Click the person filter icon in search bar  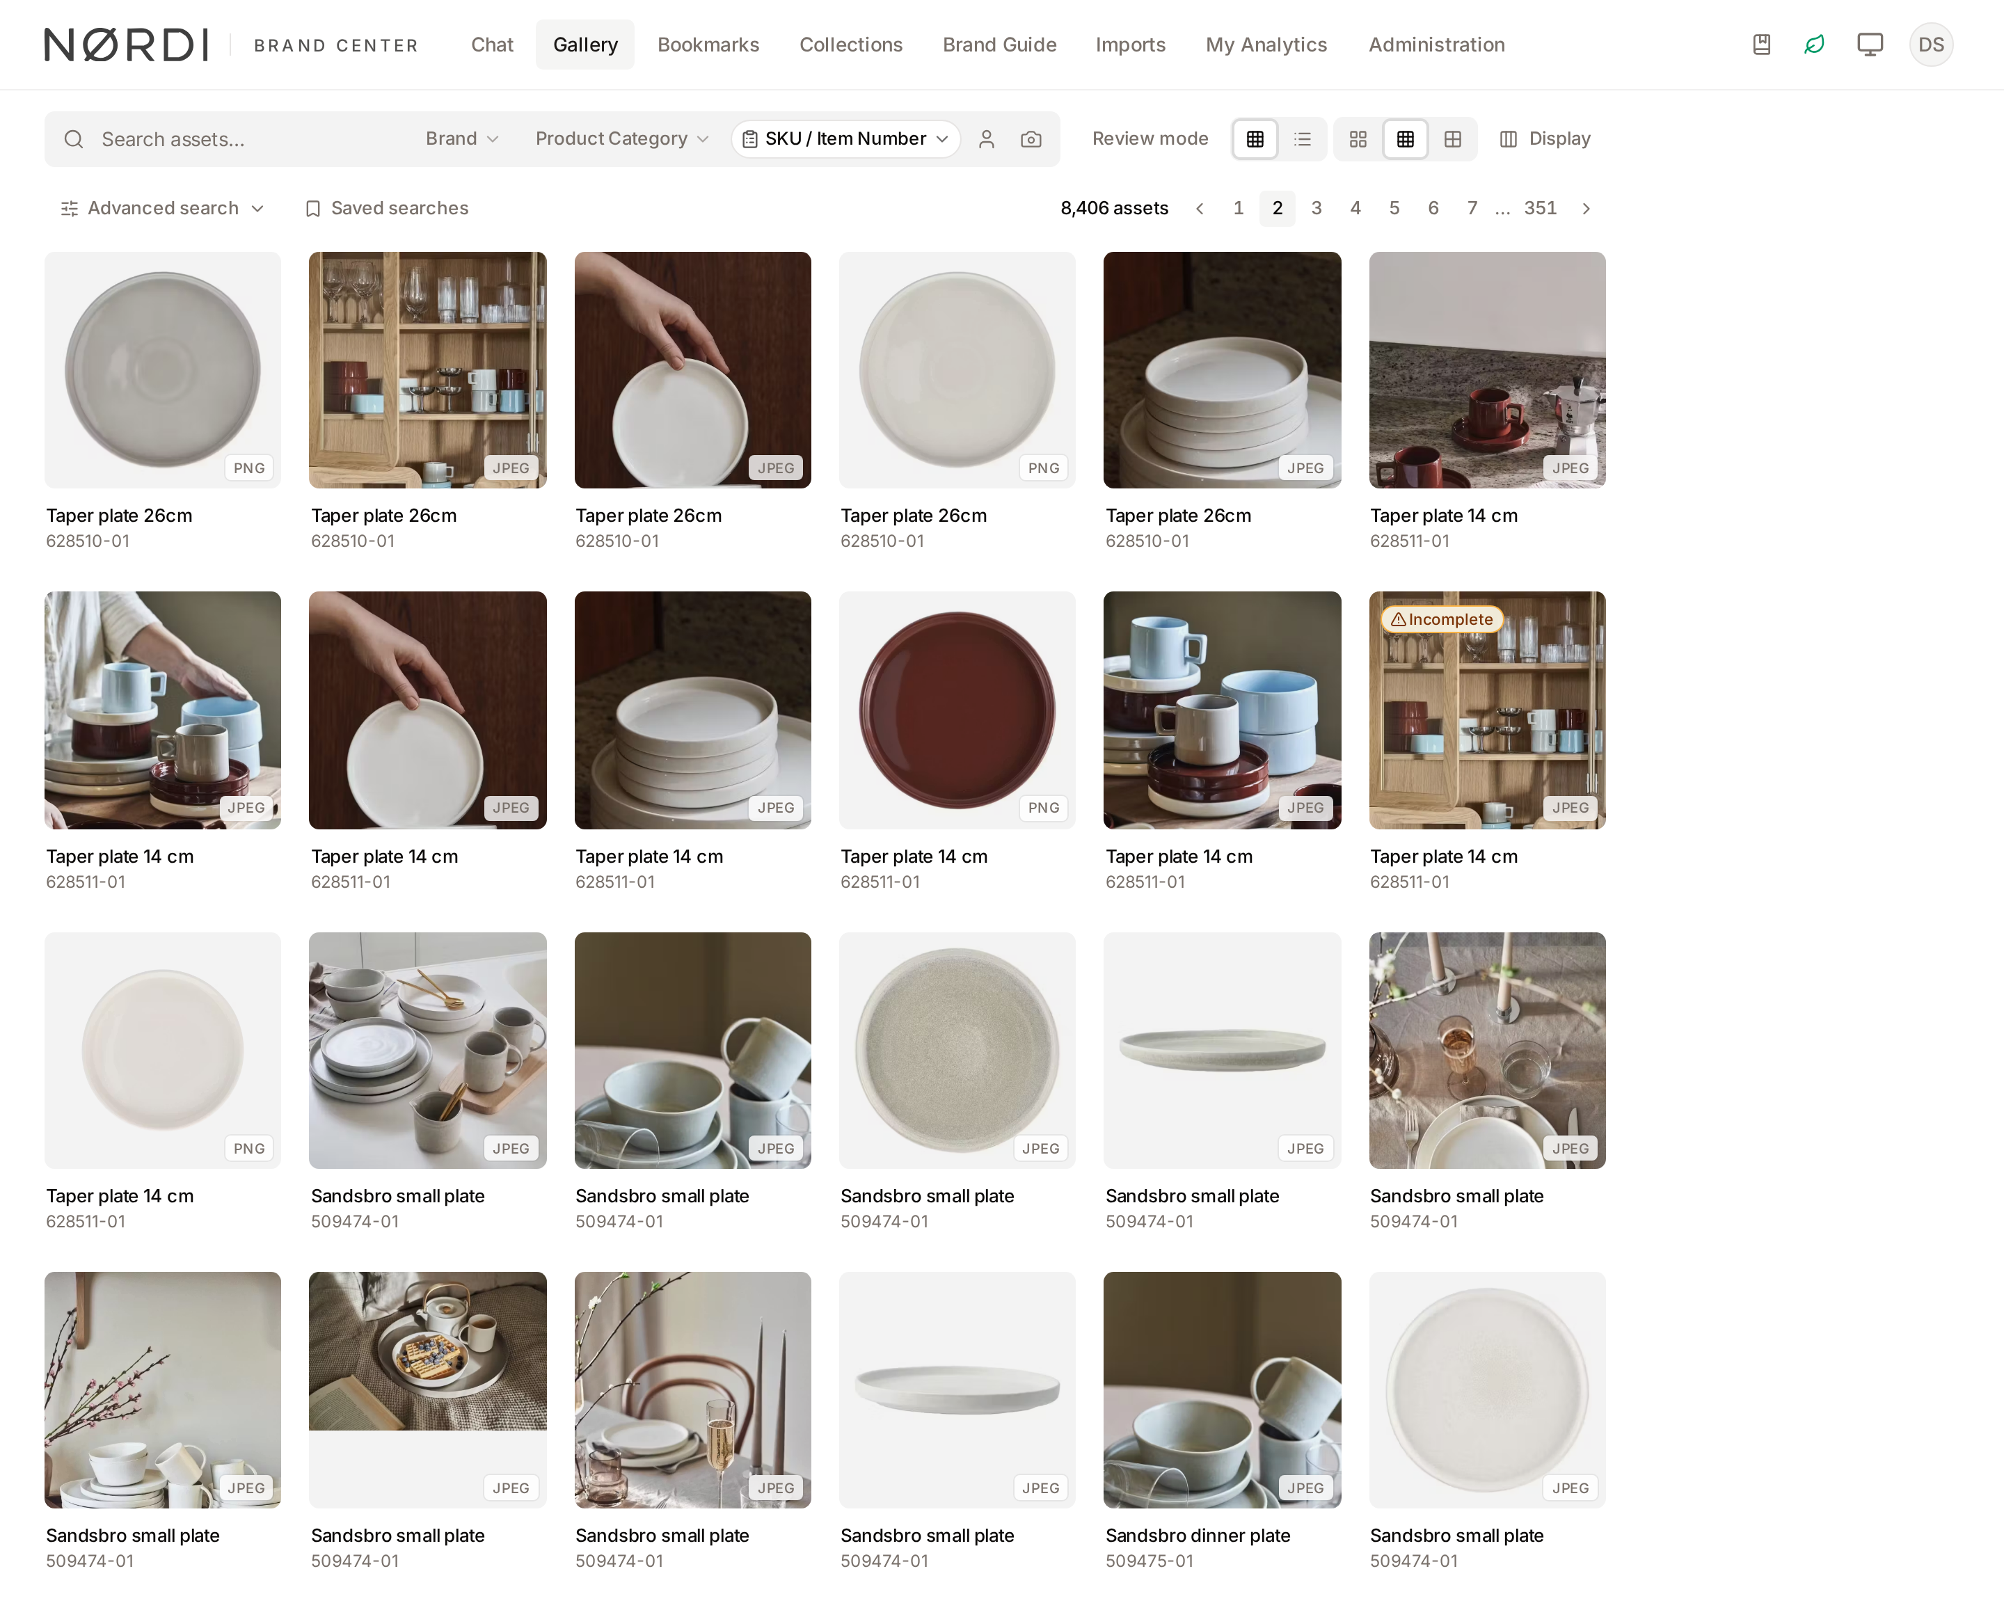987,140
